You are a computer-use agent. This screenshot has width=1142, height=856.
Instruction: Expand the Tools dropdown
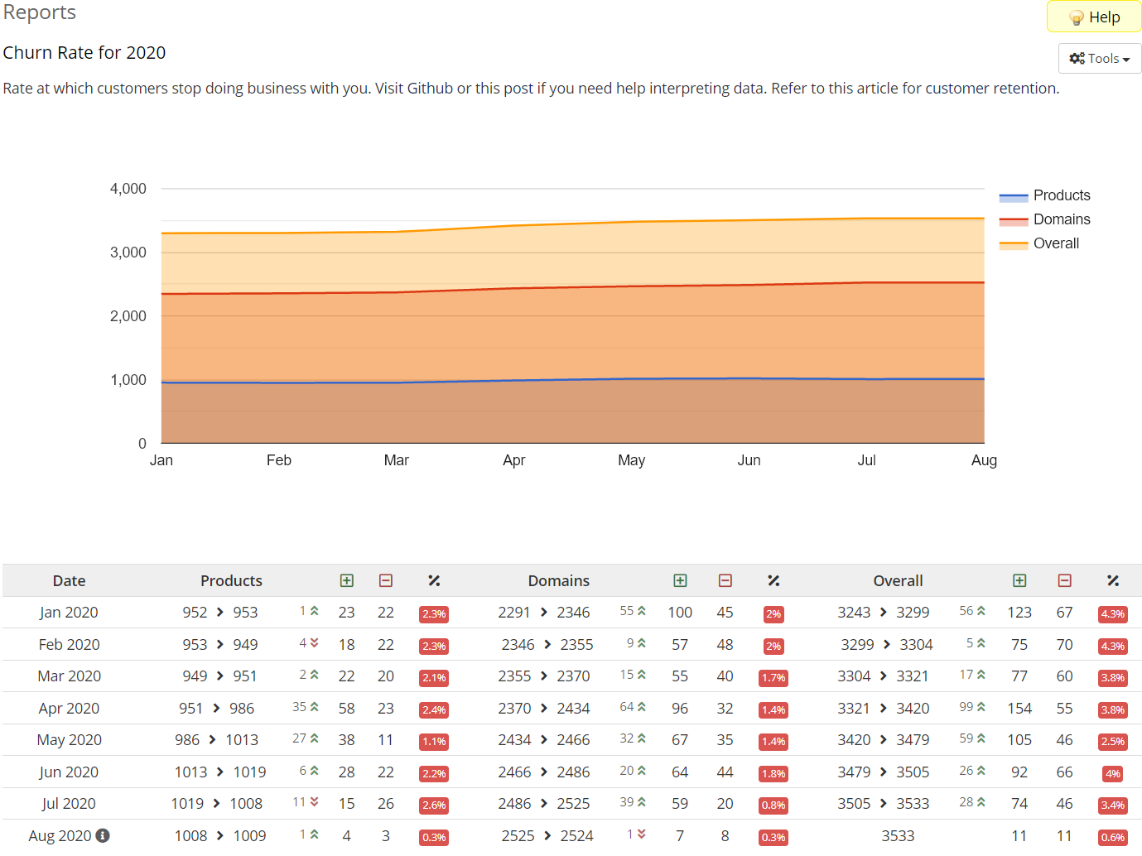click(x=1100, y=58)
